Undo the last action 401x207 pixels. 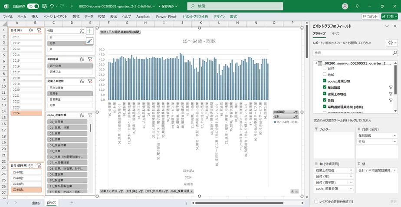coord(52,6)
